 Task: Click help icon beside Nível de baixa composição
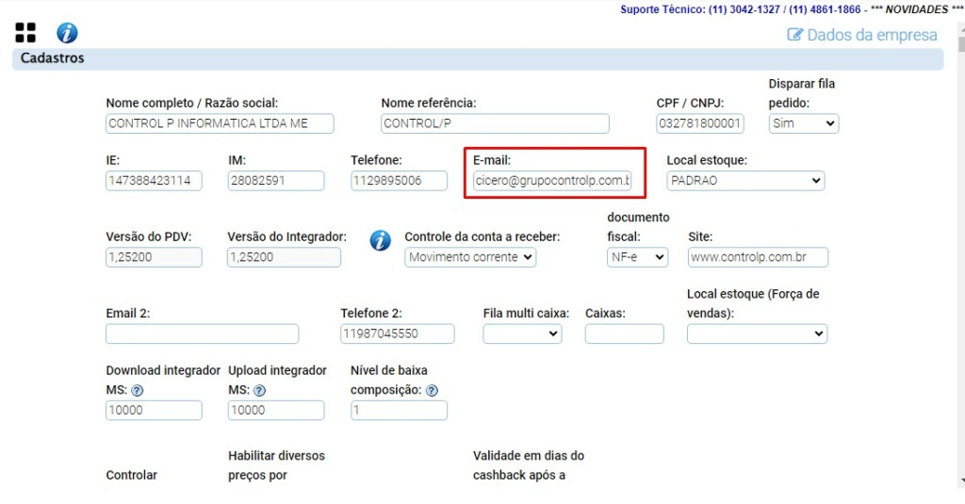432,391
